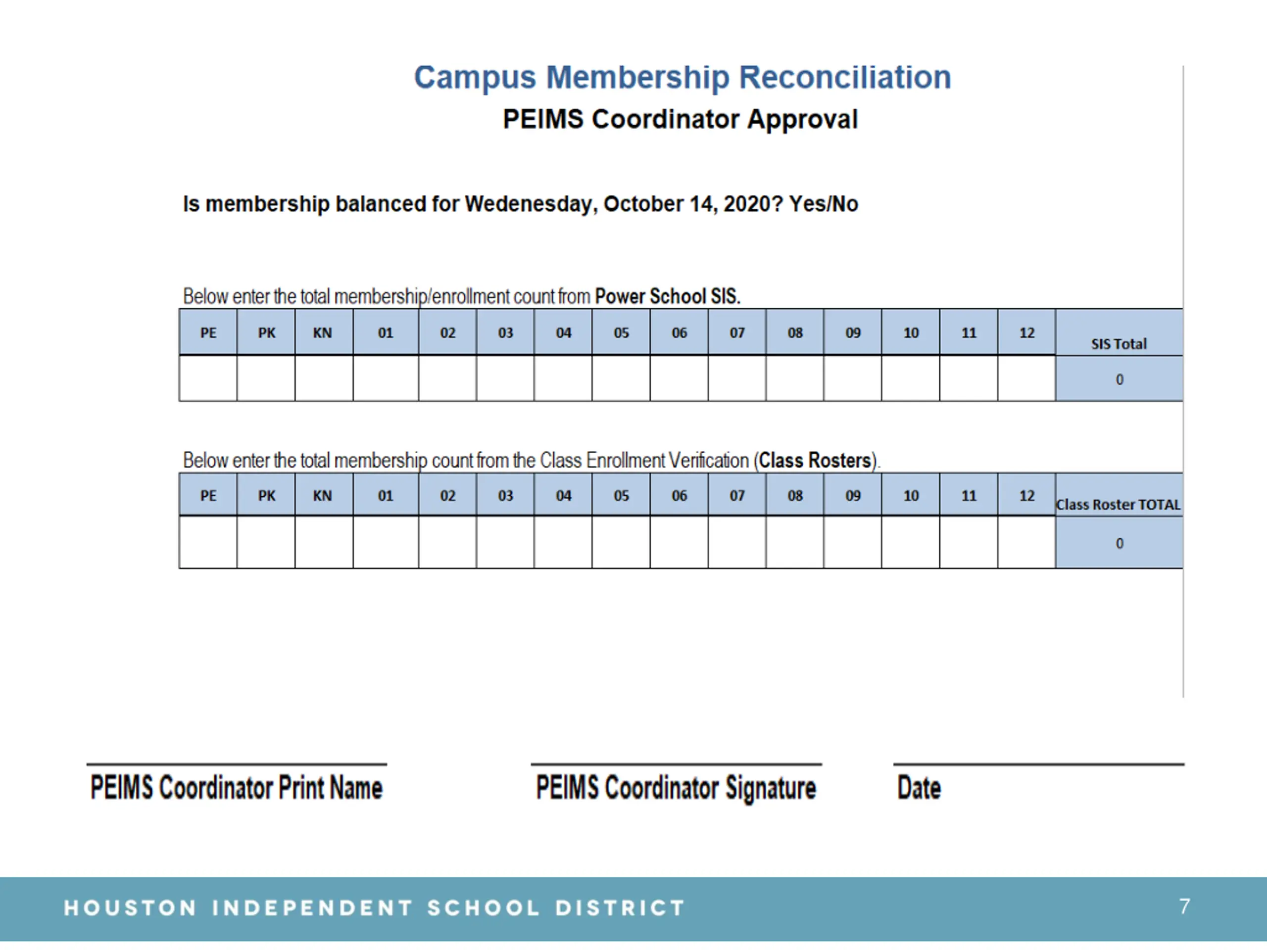Click the 07 header in SIS table
1267x950 pixels.
[x=736, y=332]
